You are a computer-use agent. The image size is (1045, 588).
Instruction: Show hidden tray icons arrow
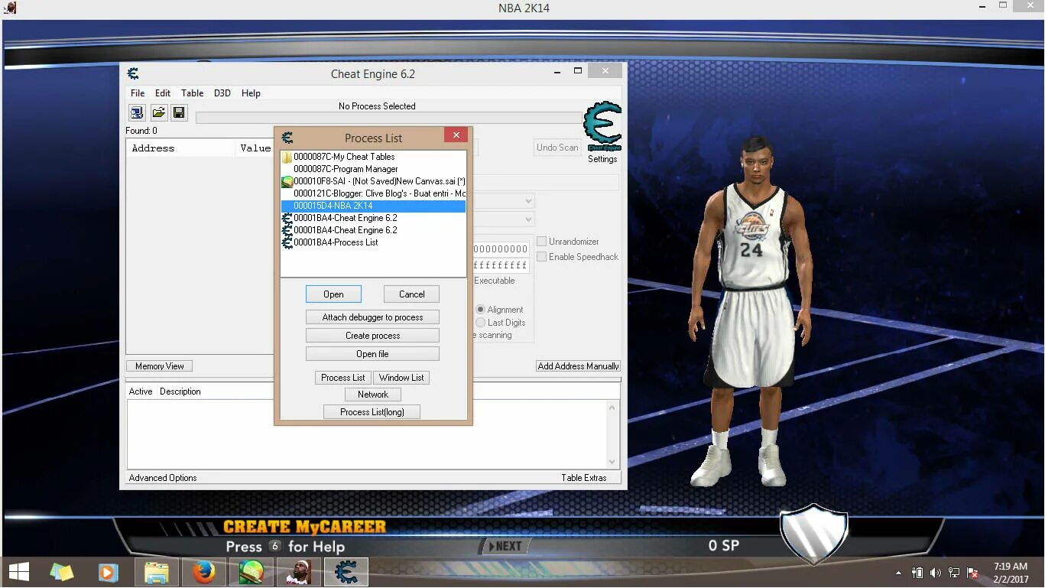tap(898, 573)
